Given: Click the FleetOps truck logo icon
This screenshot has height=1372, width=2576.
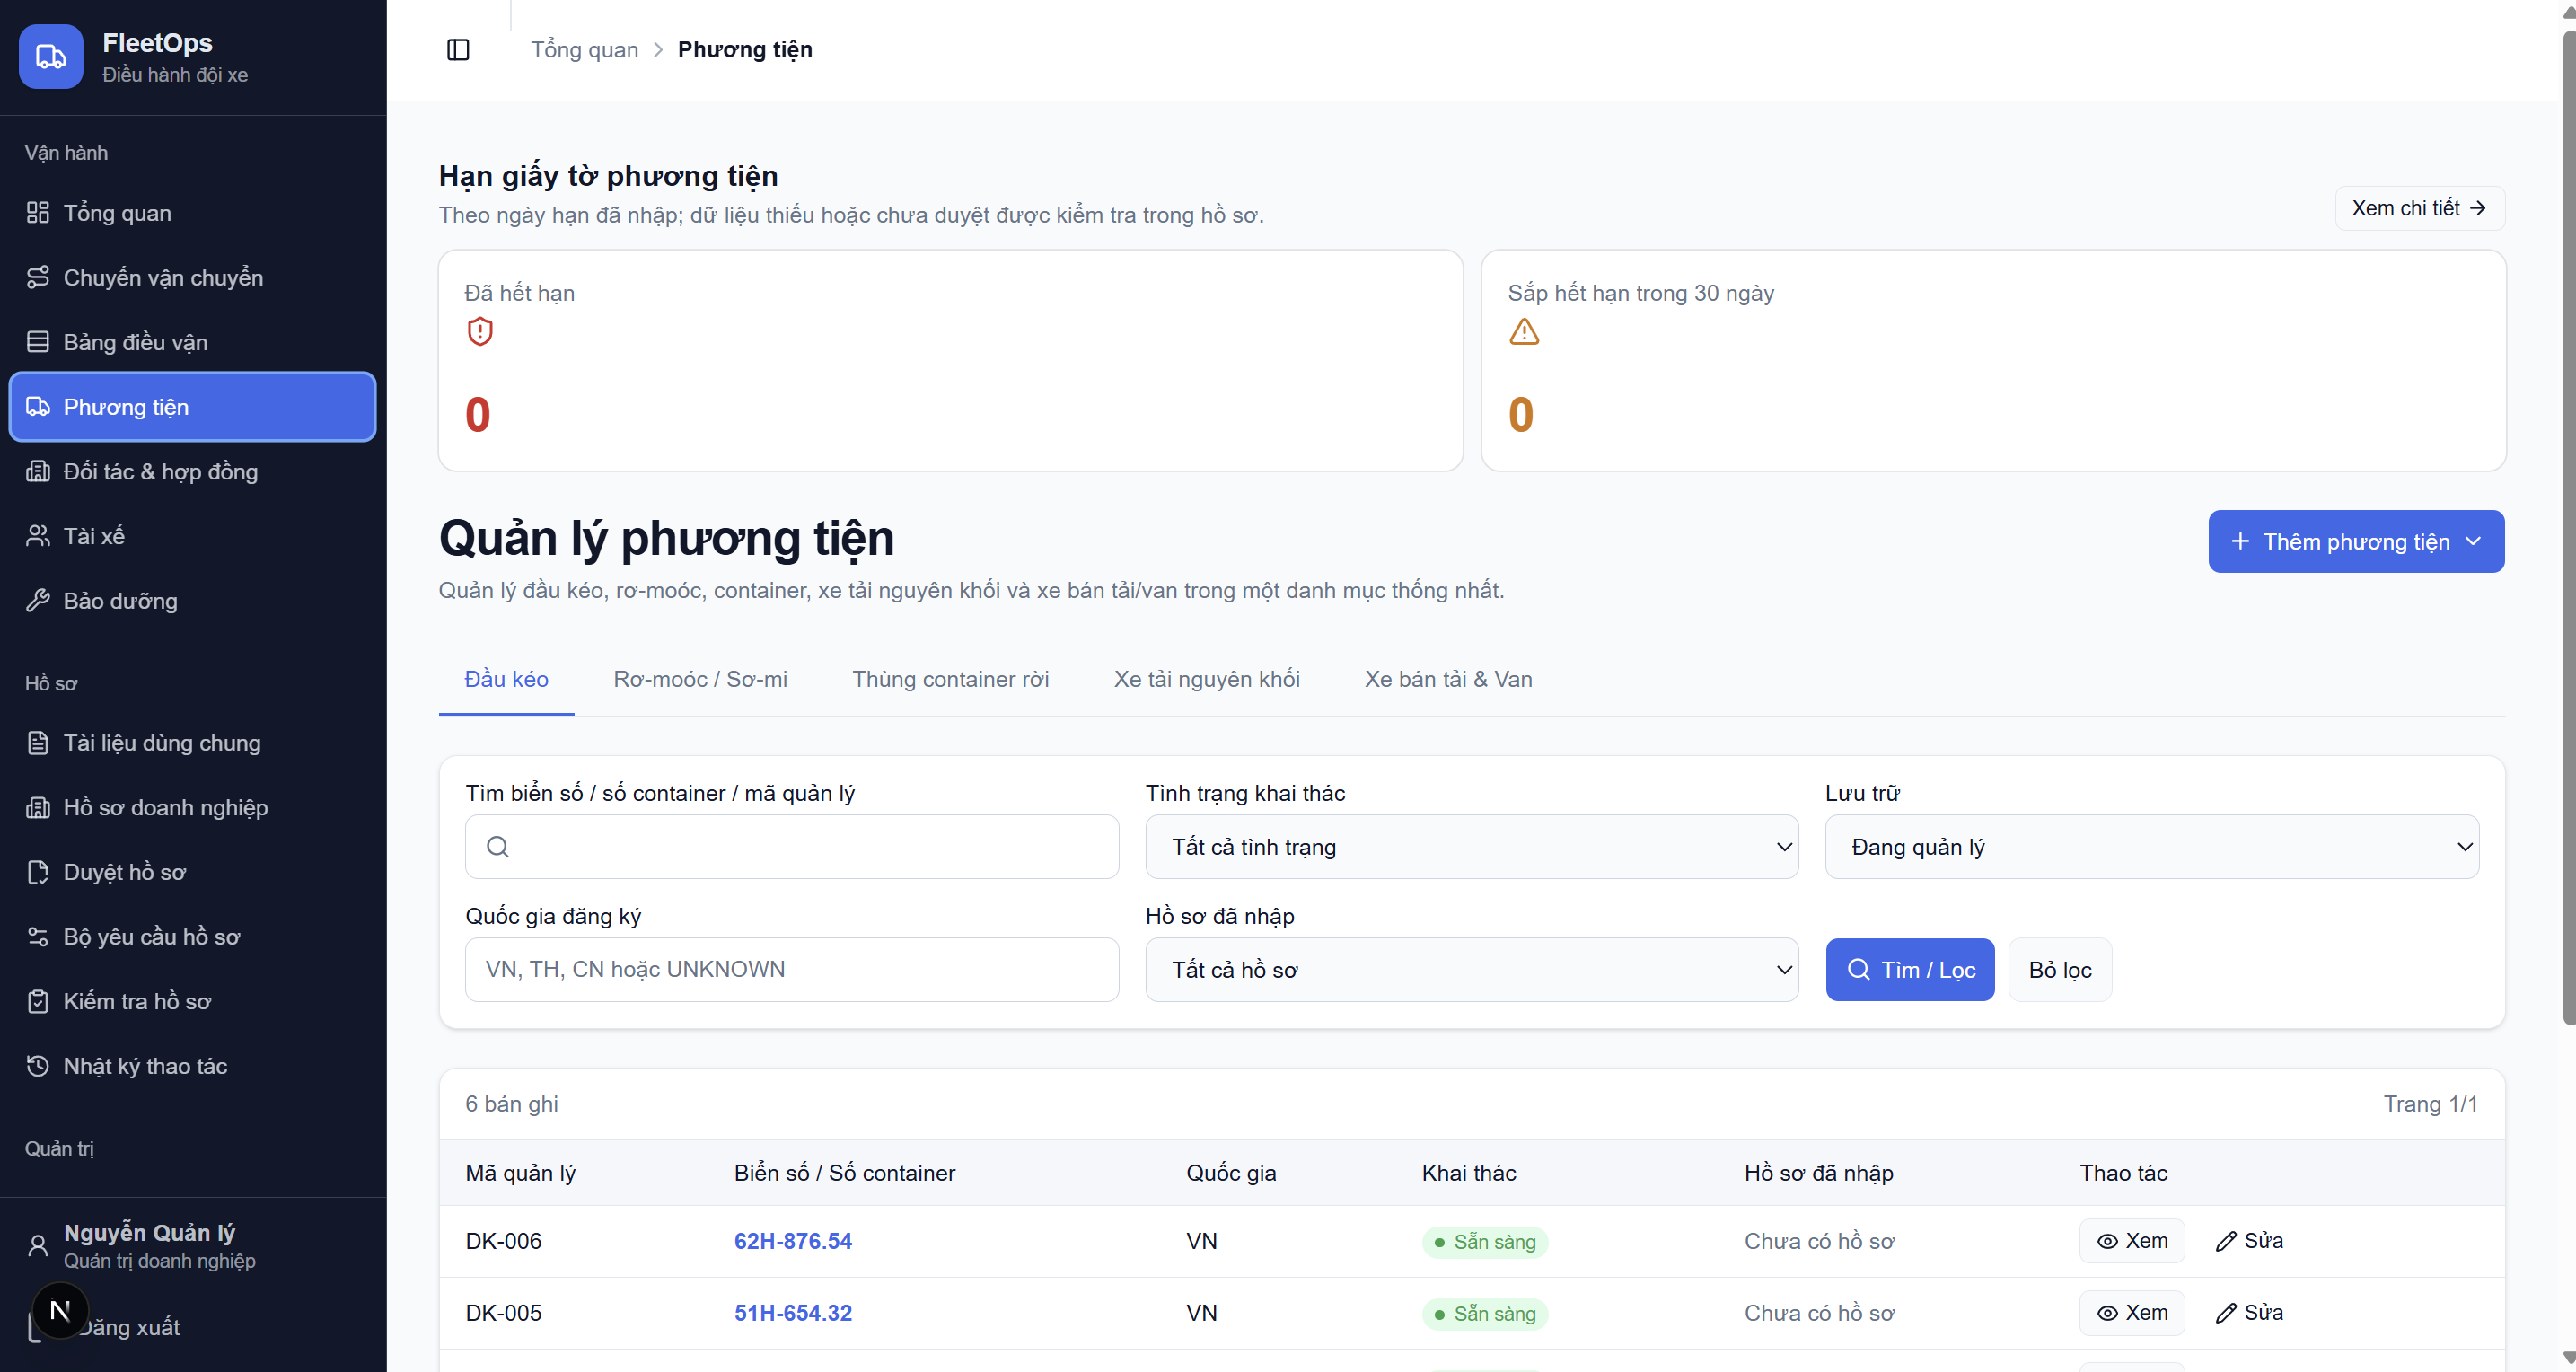Looking at the screenshot, I should (x=51, y=57).
